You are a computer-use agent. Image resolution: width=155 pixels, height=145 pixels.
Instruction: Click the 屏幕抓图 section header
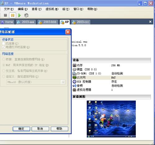click(111, 97)
